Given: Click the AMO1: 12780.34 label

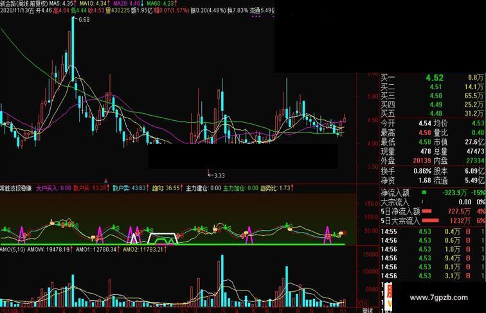Looking at the screenshot, I should tap(97, 249).
